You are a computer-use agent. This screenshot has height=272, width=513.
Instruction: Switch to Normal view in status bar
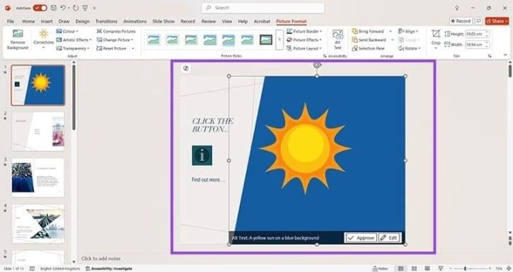click(400, 268)
